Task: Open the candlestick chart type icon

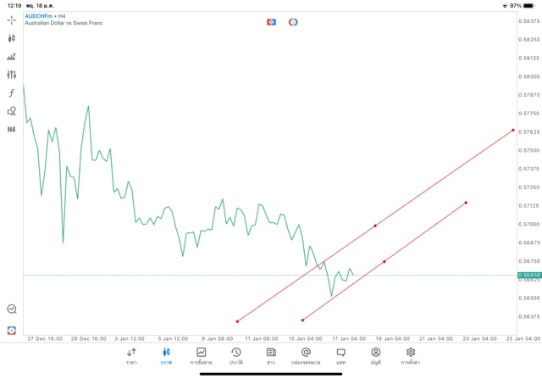Action: [11, 38]
